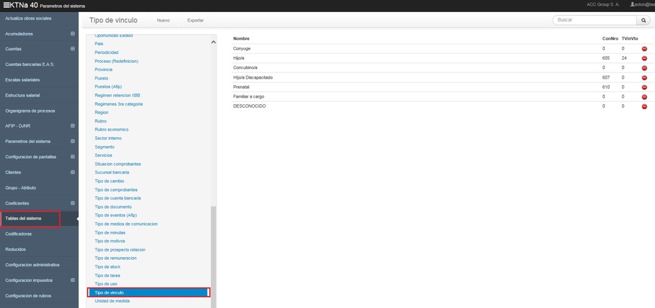Viewport: 655px width, 308px height.
Task: Delete the Familiar a cargo row
Action: 644,97
